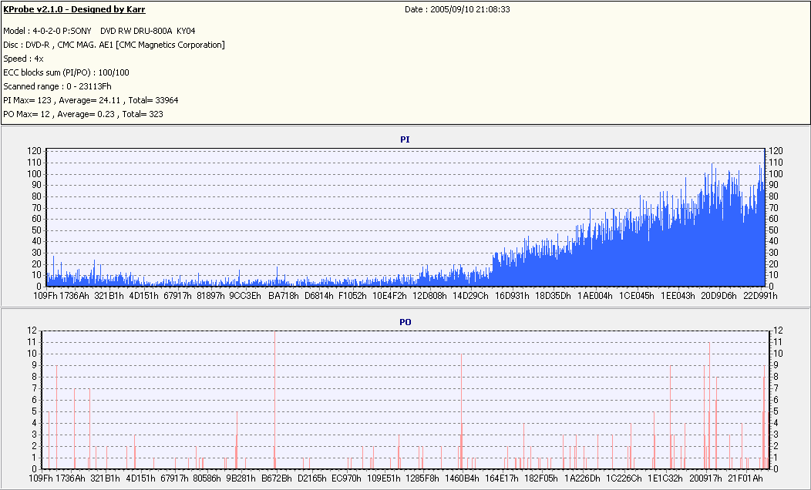Click the PO spike reaching 11 near 200917h
Screen dimensions: 811x490
coord(709,405)
